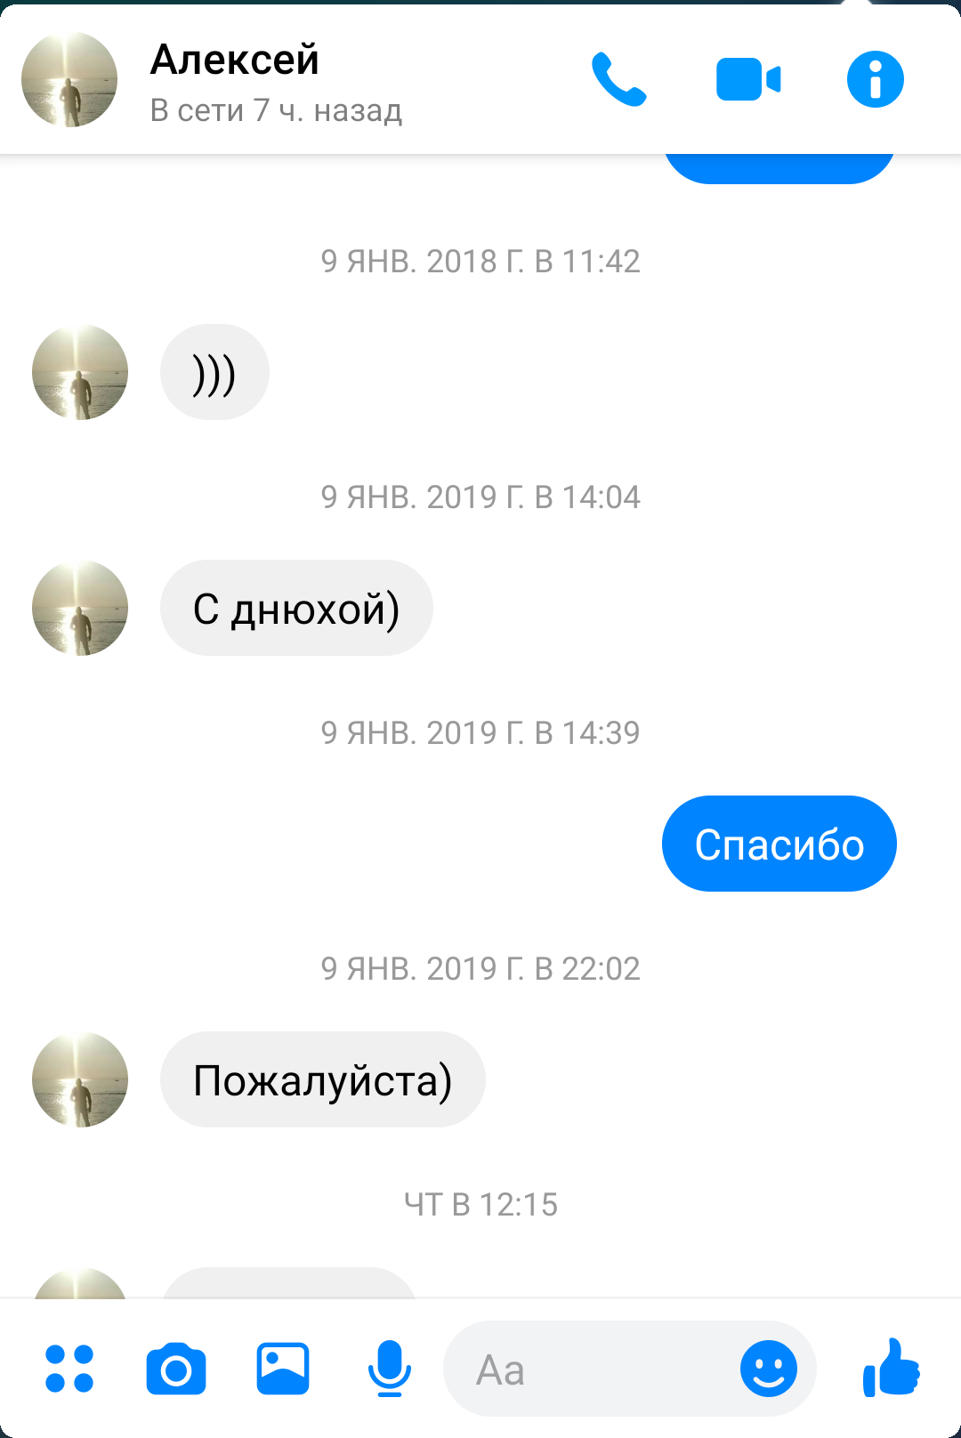Open the conversation info panel

pyautogui.click(x=876, y=79)
